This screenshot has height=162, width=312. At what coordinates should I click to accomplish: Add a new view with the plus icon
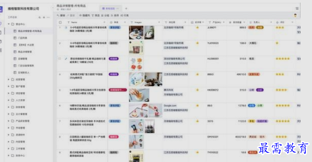pos(126,8)
